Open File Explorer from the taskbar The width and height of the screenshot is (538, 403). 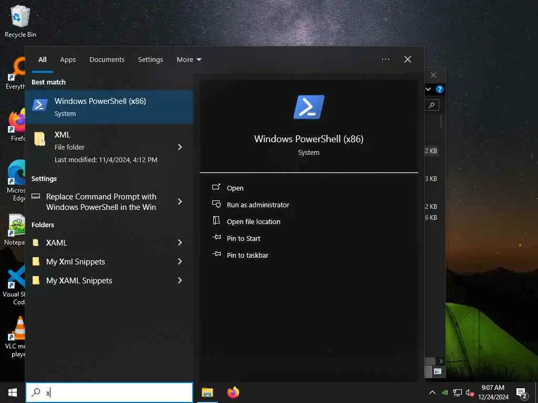coord(207,393)
